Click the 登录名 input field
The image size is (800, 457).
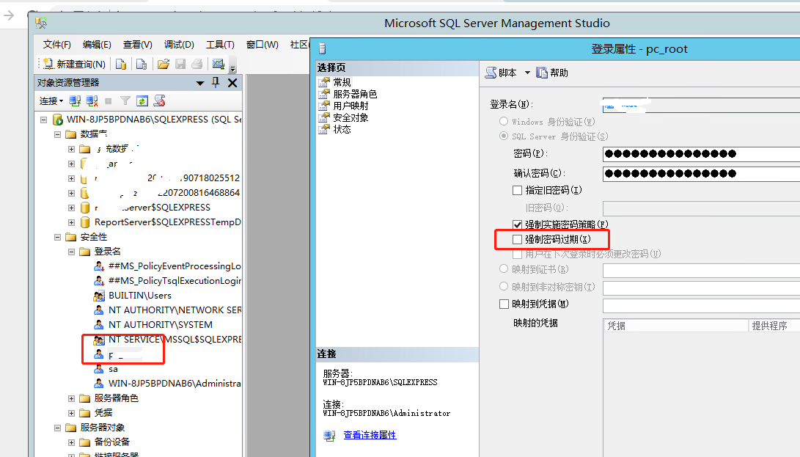pyautogui.click(x=701, y=105)
